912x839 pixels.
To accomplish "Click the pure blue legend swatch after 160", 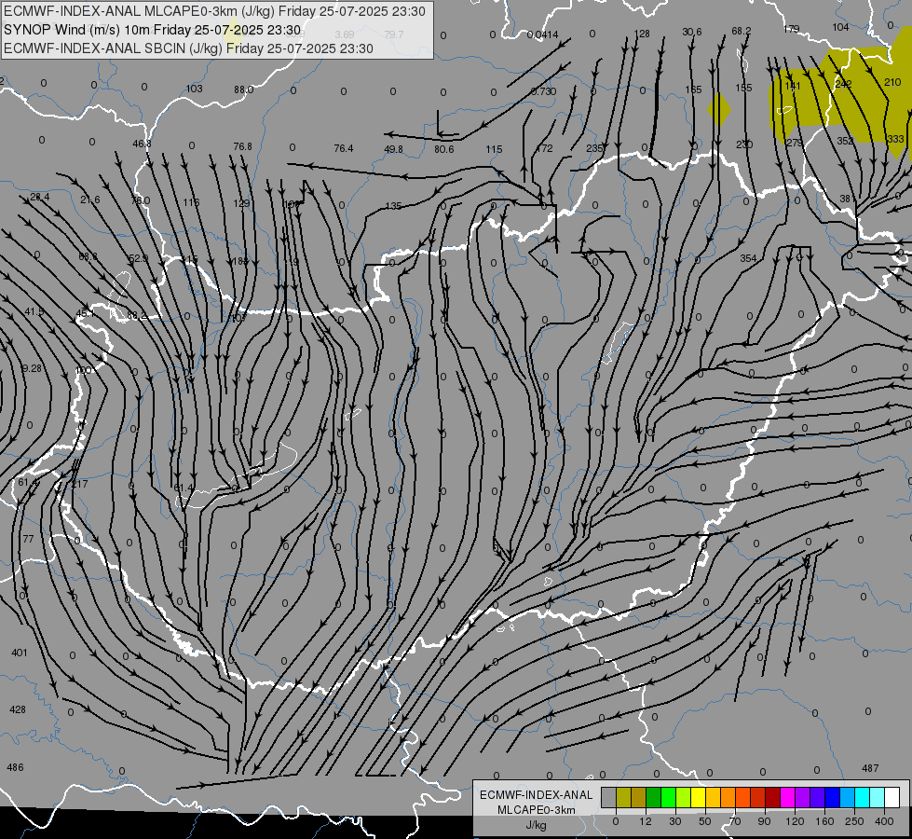I will 834,797.
